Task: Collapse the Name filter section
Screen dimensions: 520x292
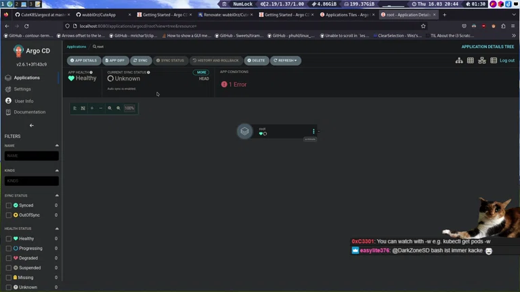Action: click(x=57, y=146)
